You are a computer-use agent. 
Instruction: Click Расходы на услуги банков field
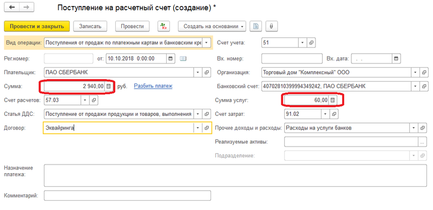coord(347,128)
